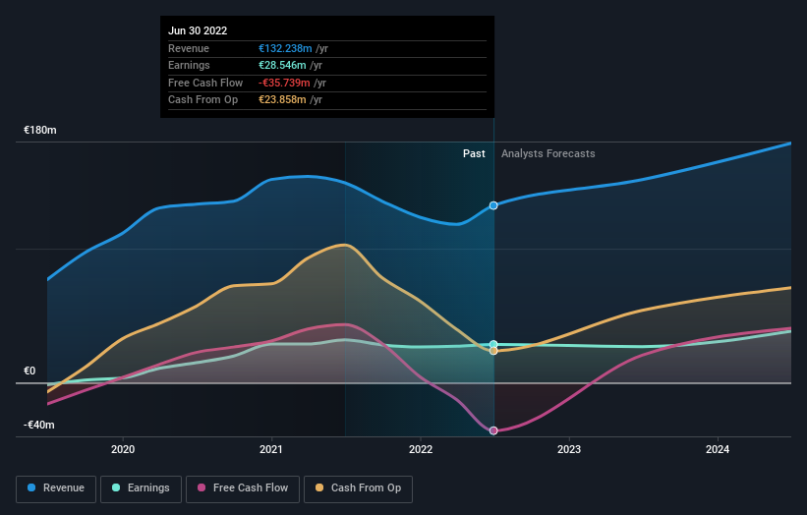Click the Past label on chart
This screenshot has width=807, height=515.
474,154
